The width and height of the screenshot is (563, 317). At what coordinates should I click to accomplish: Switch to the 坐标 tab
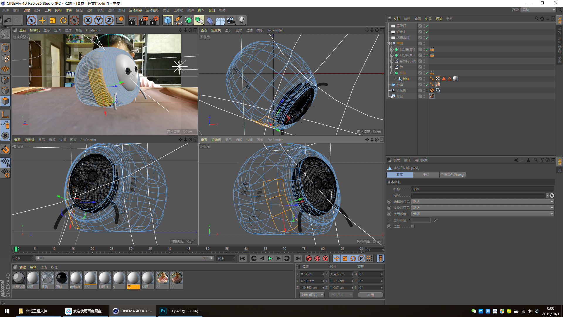(426, 175)
